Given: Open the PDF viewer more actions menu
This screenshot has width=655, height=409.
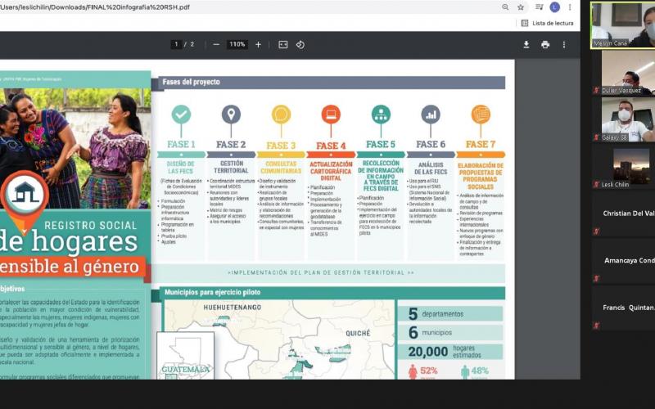Looking at the screenshot, I should [x=564, y=44].
